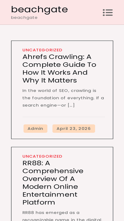Click the […] ellipsis ending Ahrefs excerpt

click(x=71, y=105)
